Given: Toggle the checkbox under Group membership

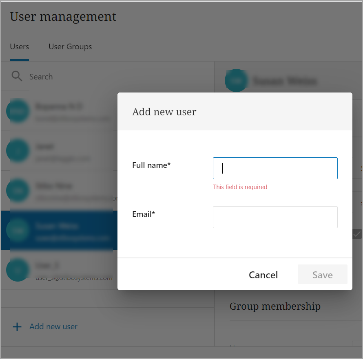Looking at the screenshot, I should coord(357,345).
